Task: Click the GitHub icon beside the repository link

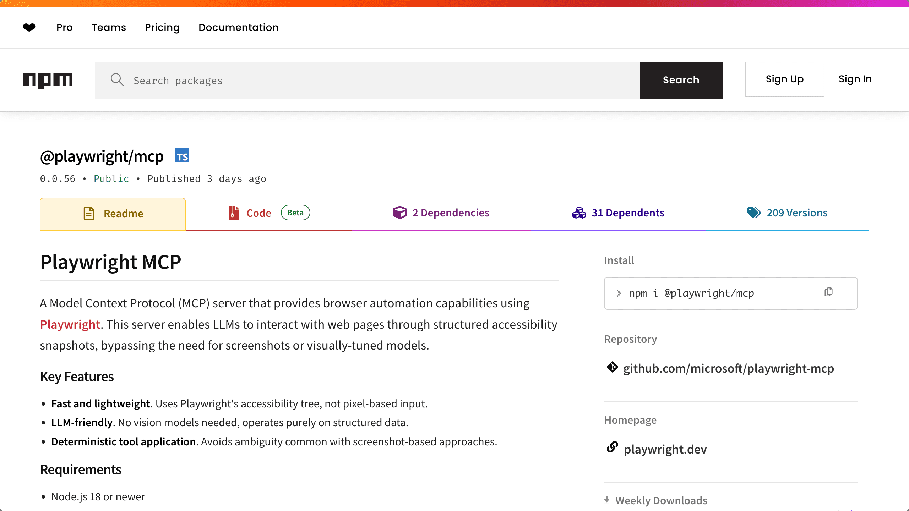Action: [x=612, y=368]
